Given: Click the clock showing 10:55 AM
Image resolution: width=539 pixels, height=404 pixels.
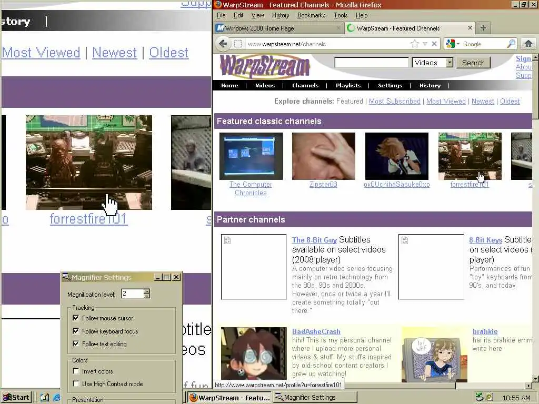Looking at the screenshot, I should point(516,398).
